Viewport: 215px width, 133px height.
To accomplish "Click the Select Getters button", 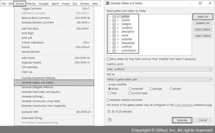I will pyautogui.click(x=203, y=29).
